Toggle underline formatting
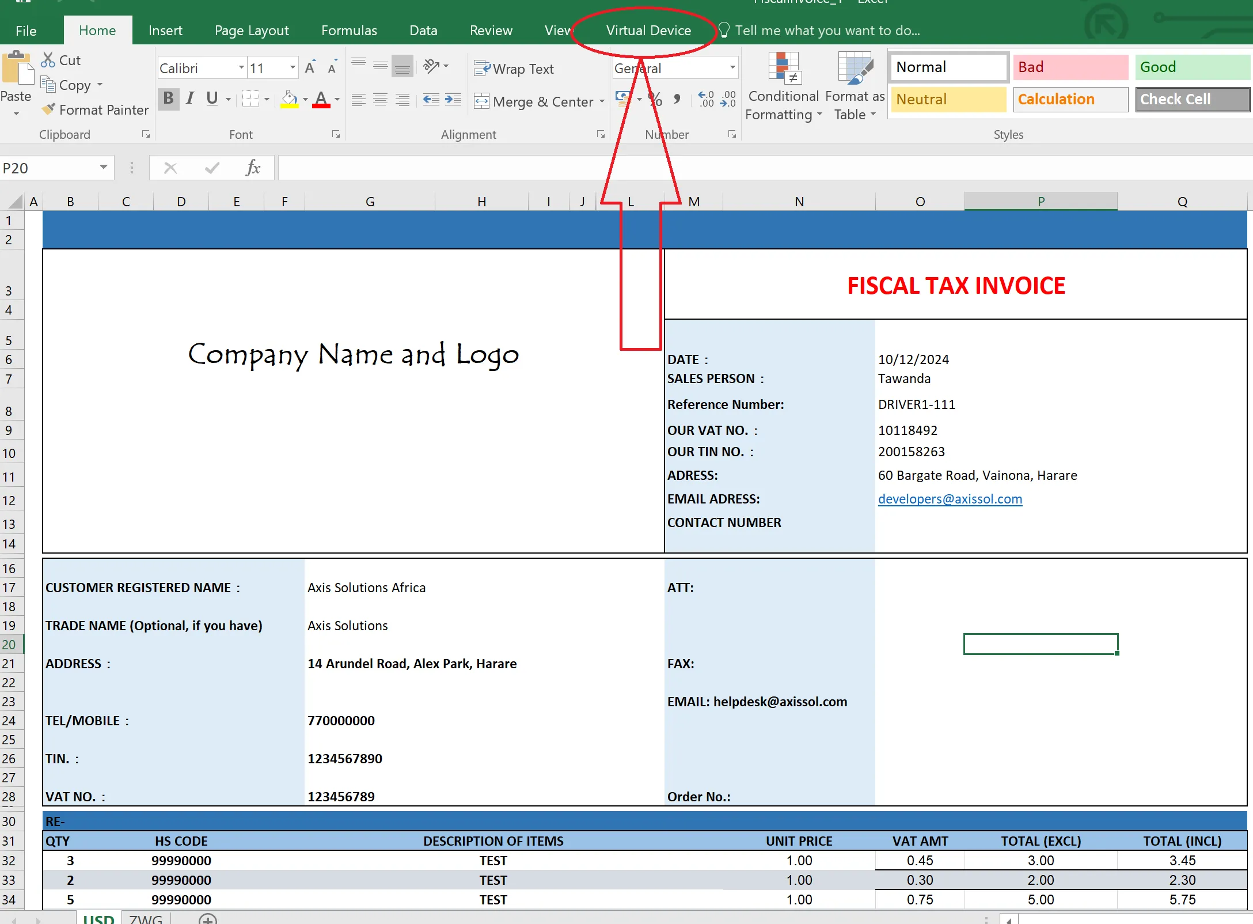Screen dimensions: 1253x924 coord(212,99)
